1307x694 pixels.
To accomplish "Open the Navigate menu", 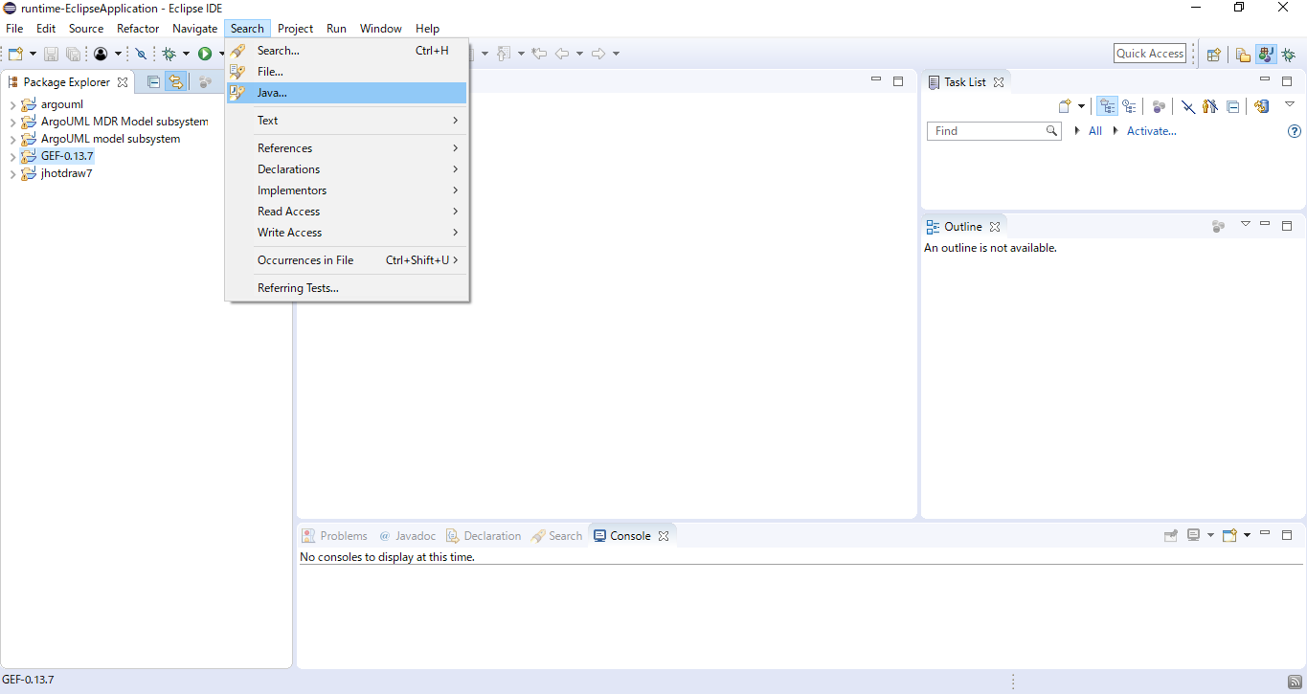I will point(195,29).
